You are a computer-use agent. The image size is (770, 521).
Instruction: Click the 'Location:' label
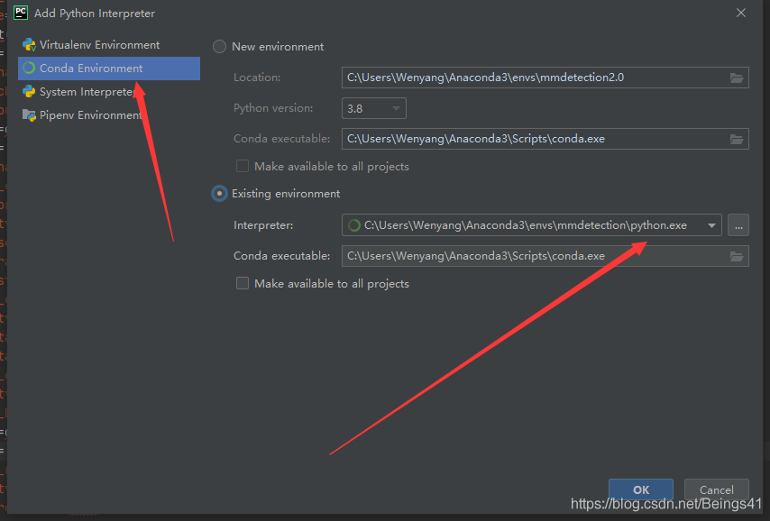tap(257, 78)
